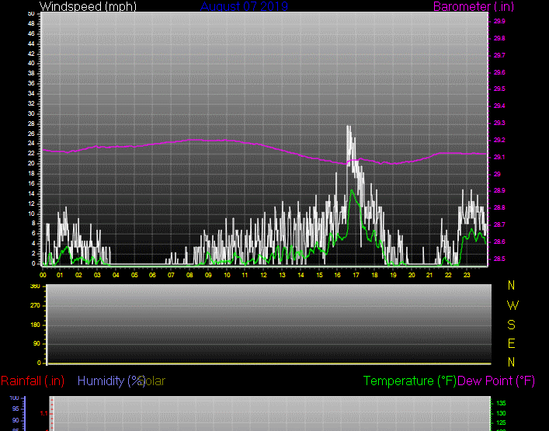The image size is (549, 431).
Task: Select hour label 02 on time axis
Action: click(x=78, y=275)
